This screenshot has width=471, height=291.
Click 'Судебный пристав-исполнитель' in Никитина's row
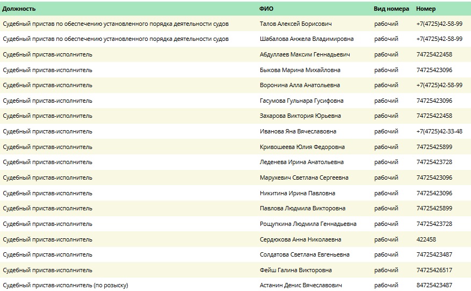(47, 194)
